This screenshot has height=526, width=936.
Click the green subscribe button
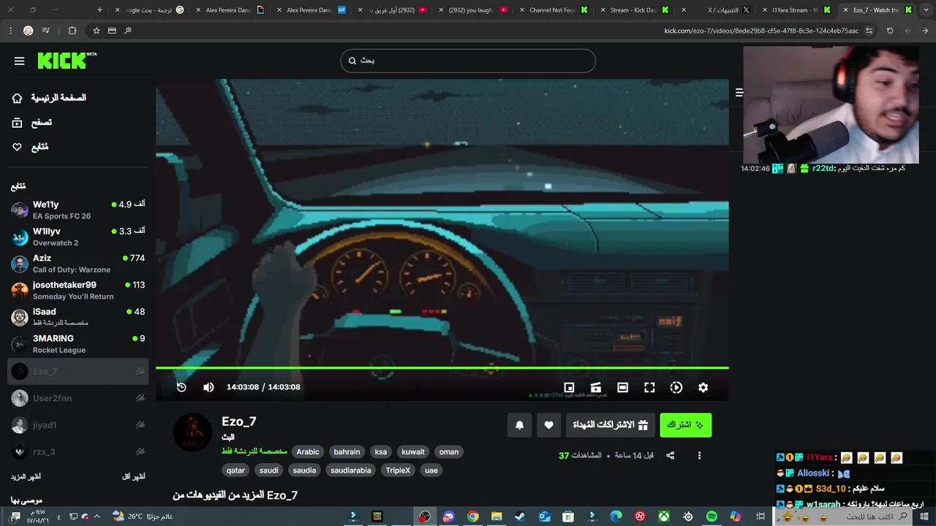point(685,425)
